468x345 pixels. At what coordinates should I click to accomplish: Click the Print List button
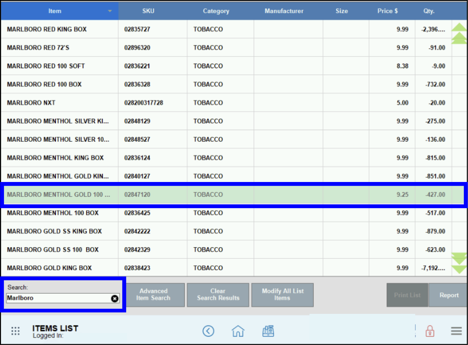[x=407, y=295]
